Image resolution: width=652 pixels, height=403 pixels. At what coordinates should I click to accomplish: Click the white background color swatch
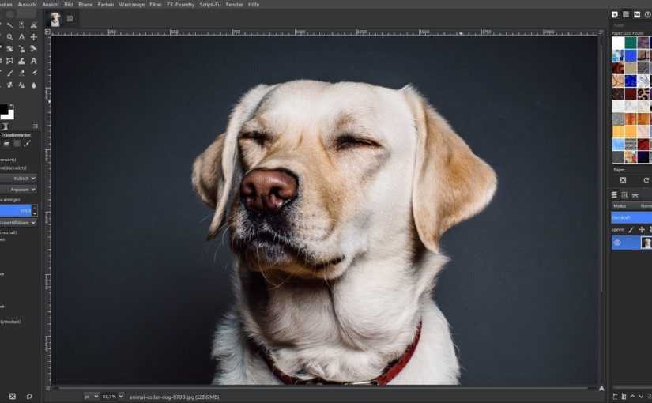(9, 115)
